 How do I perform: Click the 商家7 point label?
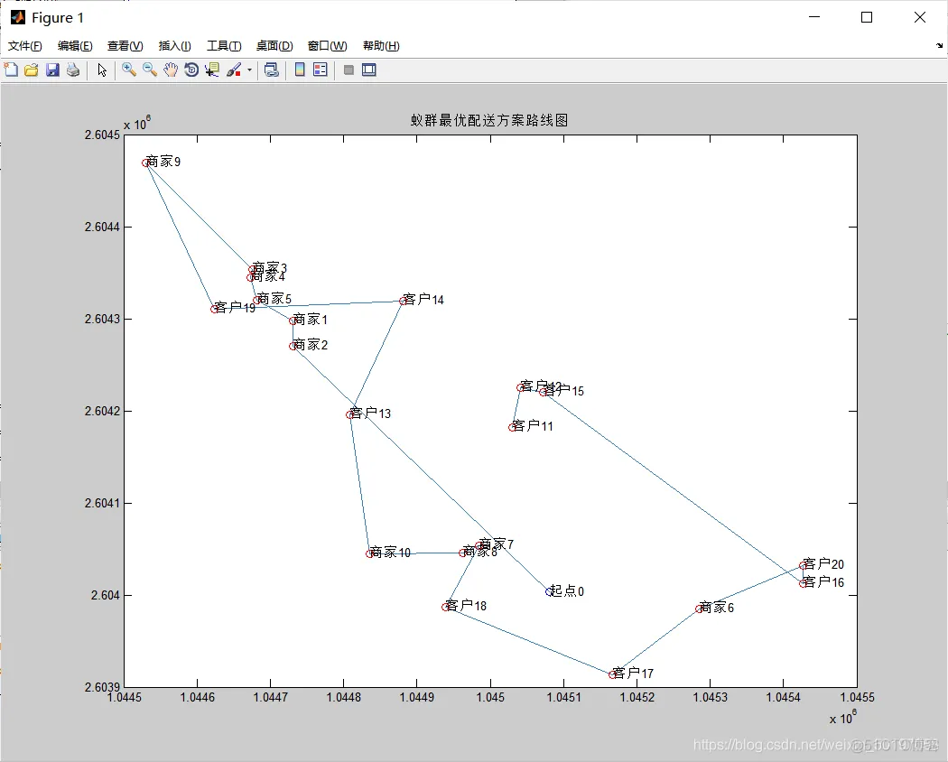pyautogui.click(x=497, y=544)
